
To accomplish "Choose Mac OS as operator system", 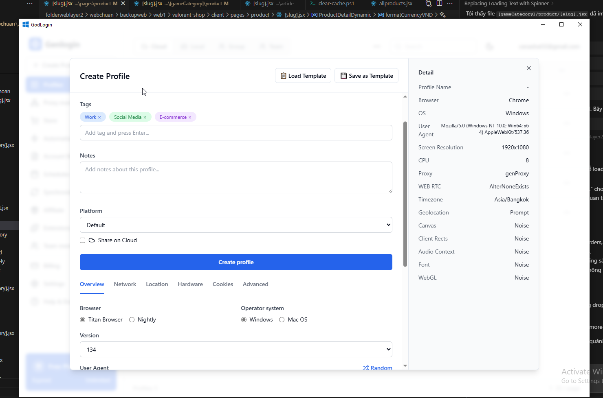I will click(x=282, y=320).
